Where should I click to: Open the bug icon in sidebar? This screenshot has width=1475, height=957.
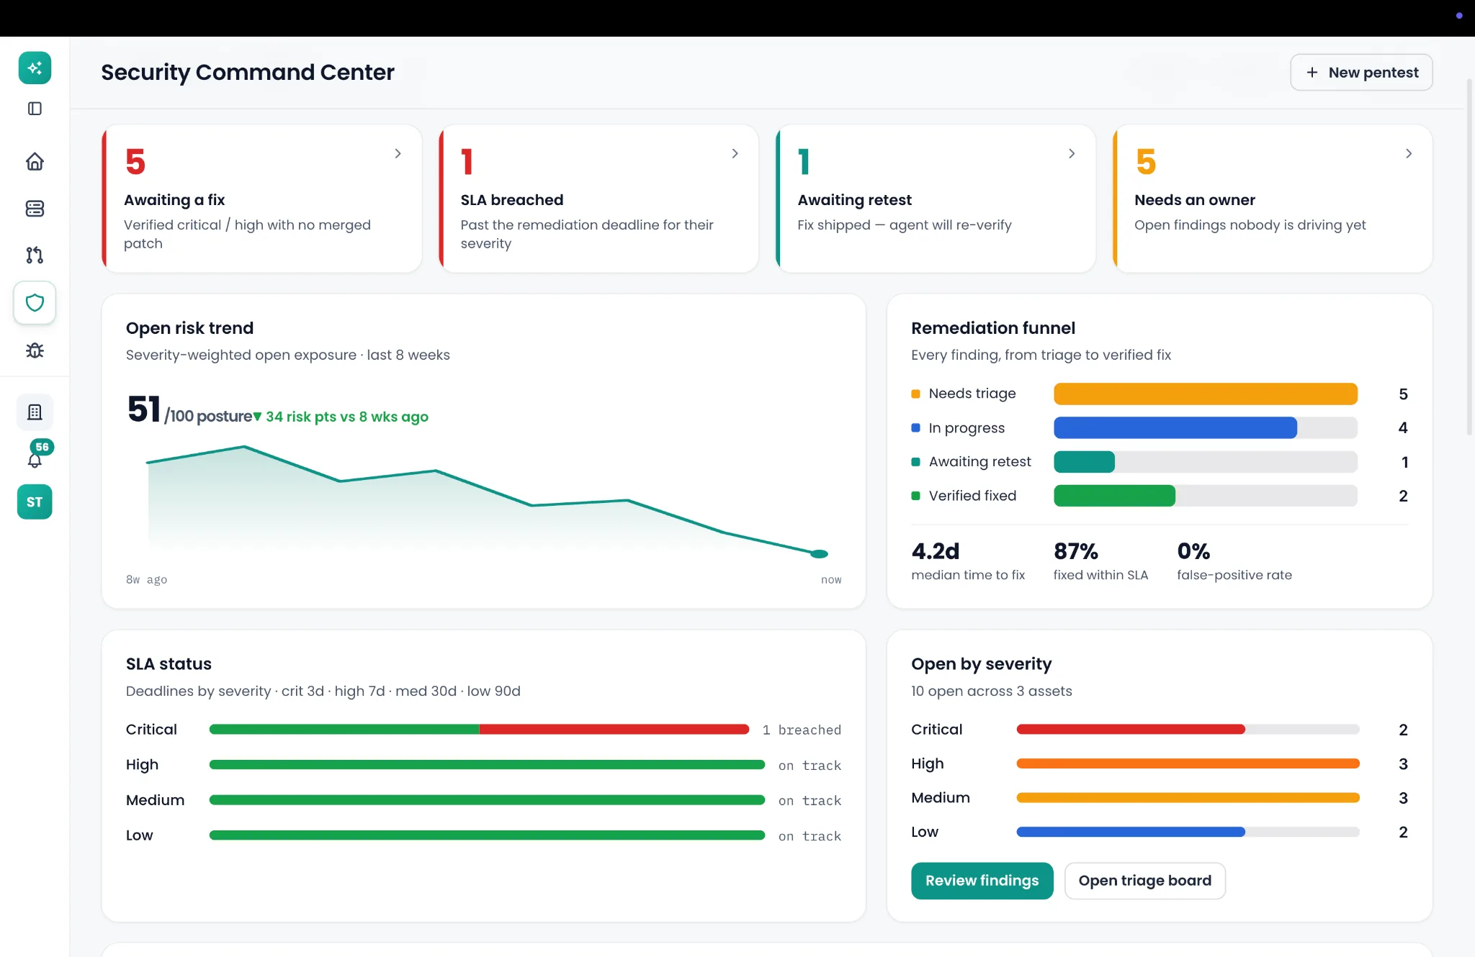tap(35, 350)
